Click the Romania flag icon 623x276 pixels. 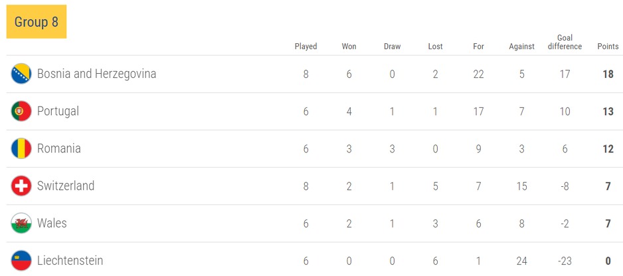coord(21,148)
